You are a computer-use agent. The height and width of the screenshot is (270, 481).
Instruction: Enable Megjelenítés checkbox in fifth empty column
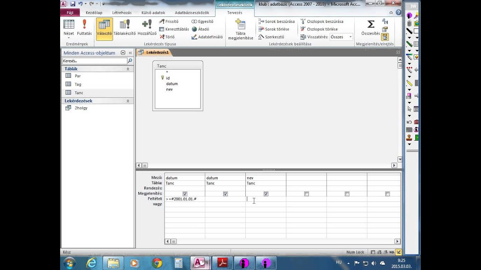point(347,194)
